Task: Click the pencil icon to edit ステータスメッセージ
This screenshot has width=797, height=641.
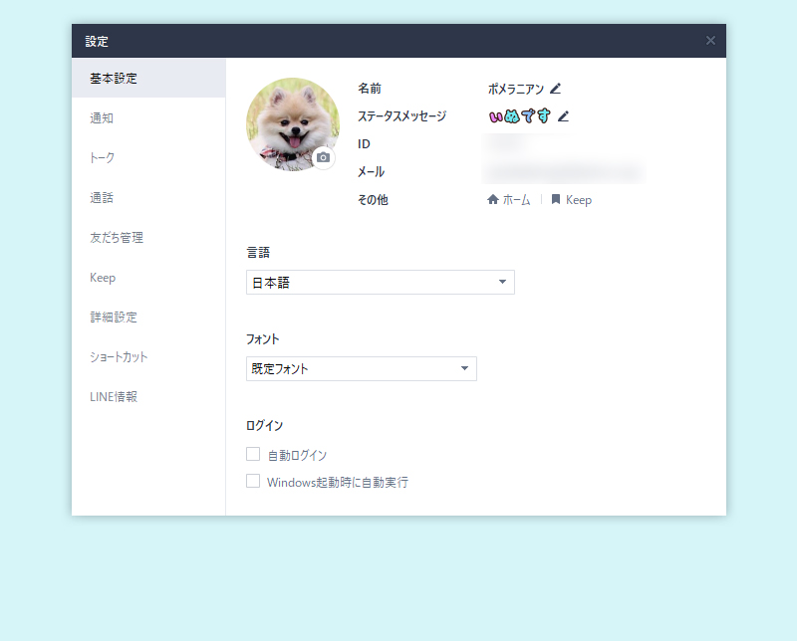Action: pos(564,116)
